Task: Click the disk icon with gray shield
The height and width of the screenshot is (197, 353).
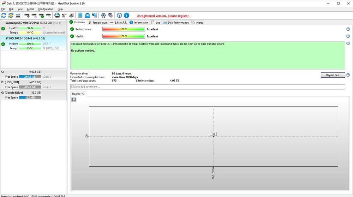Action: 27,15
